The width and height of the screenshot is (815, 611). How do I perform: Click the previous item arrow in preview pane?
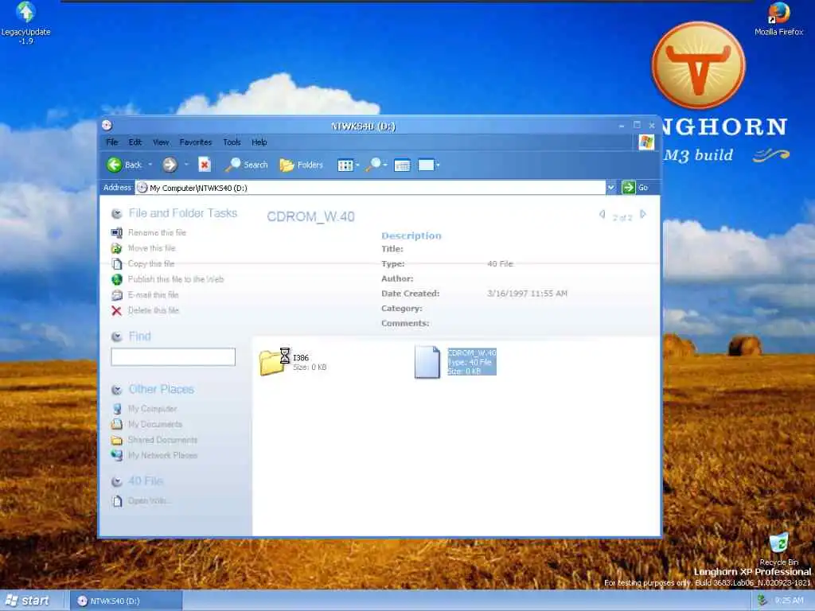pos(602,215)
